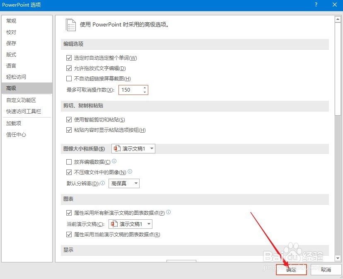Select the 高级 options category
Viewport: 343px width, 279px height.
(x=27, y=88)
